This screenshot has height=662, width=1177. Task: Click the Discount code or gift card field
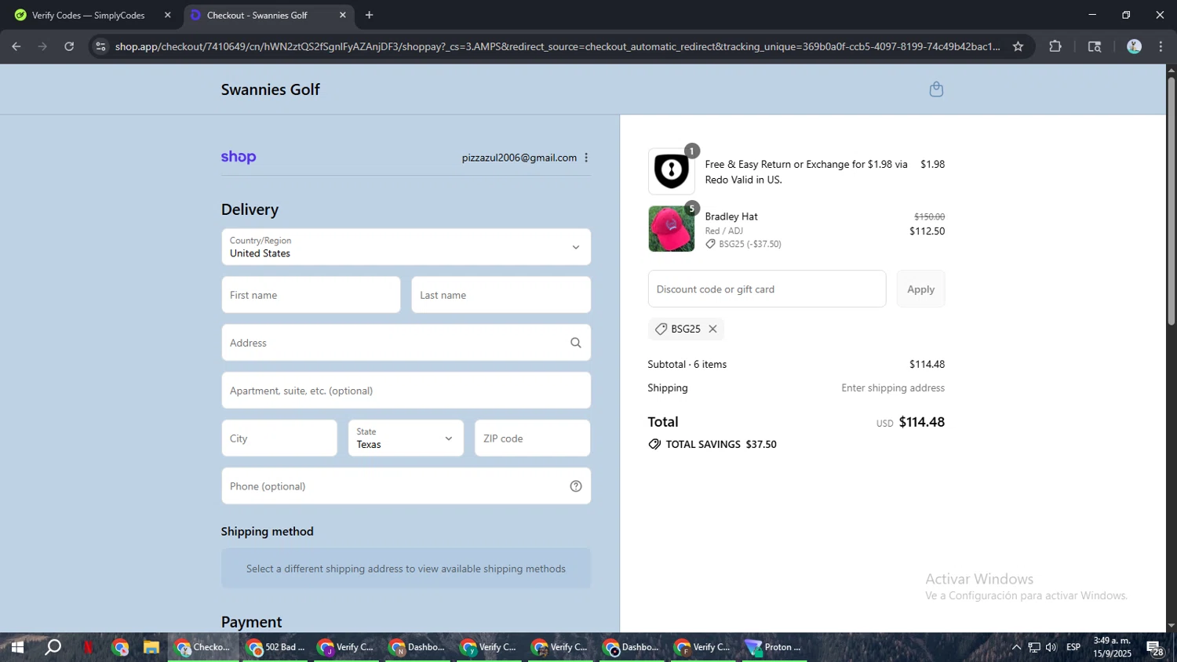[x=767, y=289]
